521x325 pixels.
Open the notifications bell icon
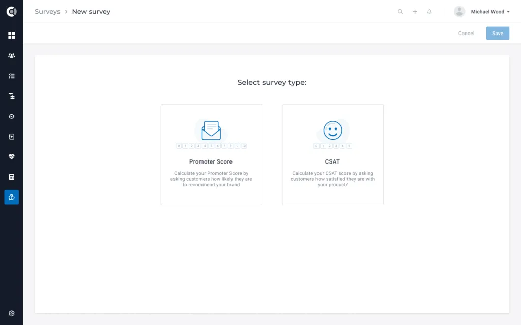(x=429, y=12)
